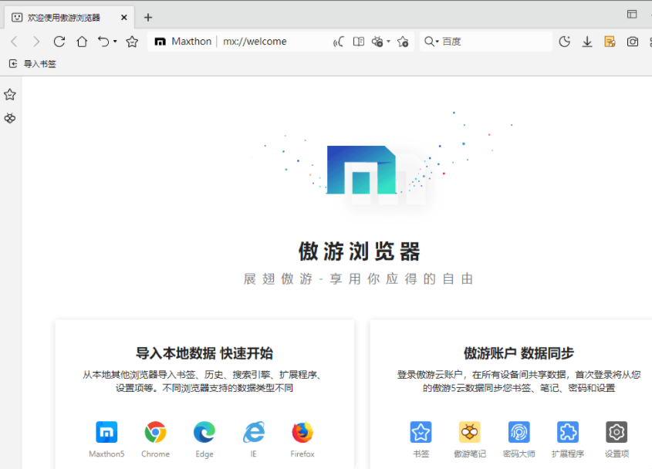The image size is (652, 469).
Task: Select the Edge browser import icon
Action: click(x=204, y=432)
